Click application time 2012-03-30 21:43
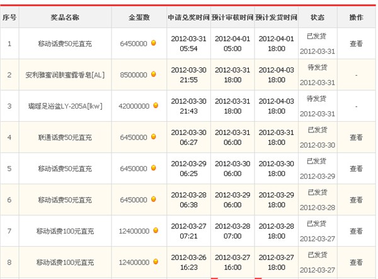Image resolution: width=378 pixels, height=279 pixels. 188,106
